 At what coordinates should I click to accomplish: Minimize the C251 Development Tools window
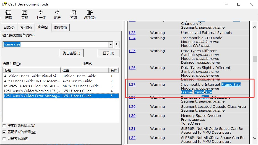[226, 4]
